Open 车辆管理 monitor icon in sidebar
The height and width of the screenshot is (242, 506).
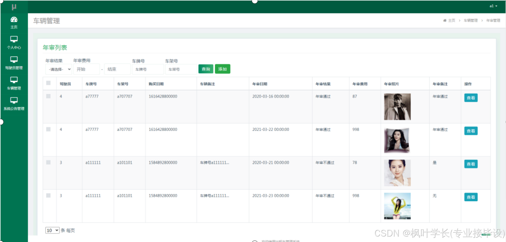tap(14, 80)
